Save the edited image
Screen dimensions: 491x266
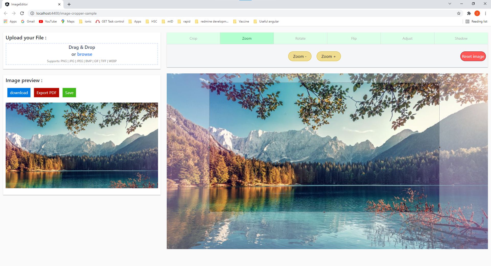(x=69, y=93)
